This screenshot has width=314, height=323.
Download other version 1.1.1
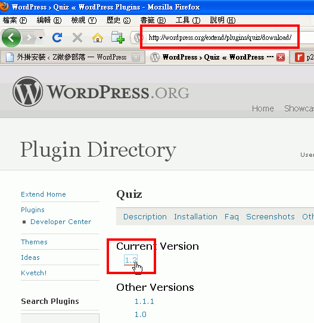(x=144, y=302)
